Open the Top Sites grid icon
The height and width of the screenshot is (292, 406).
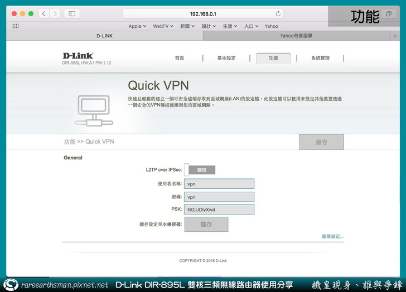click(16, 26)
